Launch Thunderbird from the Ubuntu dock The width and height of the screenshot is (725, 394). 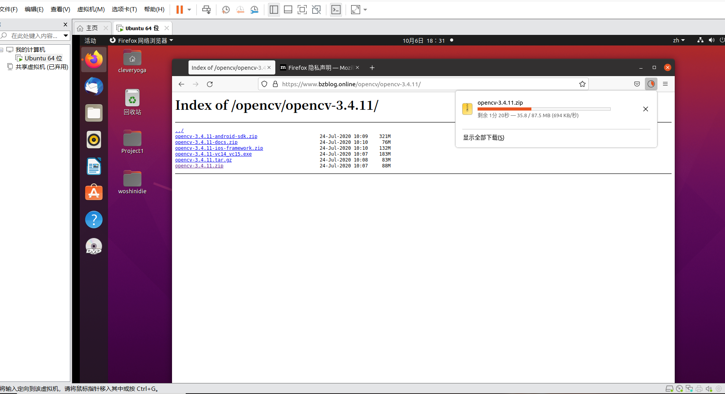[93, 86]
